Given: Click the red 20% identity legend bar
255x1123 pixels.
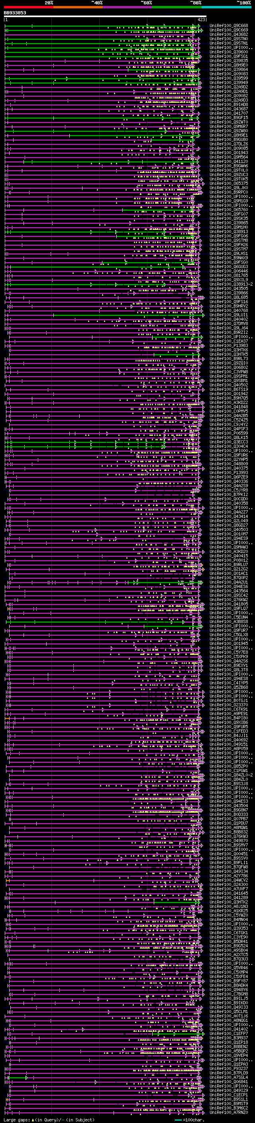Looking at the screenshot, I should 28,7.
